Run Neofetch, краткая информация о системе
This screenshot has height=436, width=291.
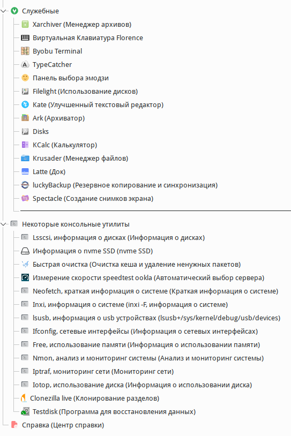click(155, 291)
